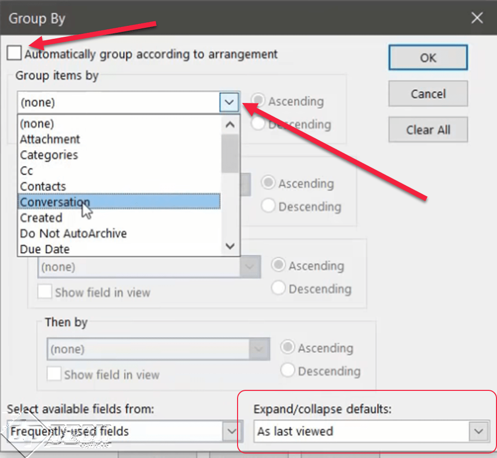Click the list's scroll up arrow
Screen dimensions: 497x458
coord(230,125)
